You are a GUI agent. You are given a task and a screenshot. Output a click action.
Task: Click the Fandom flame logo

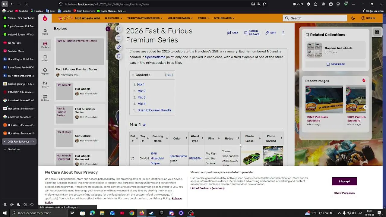45,18
